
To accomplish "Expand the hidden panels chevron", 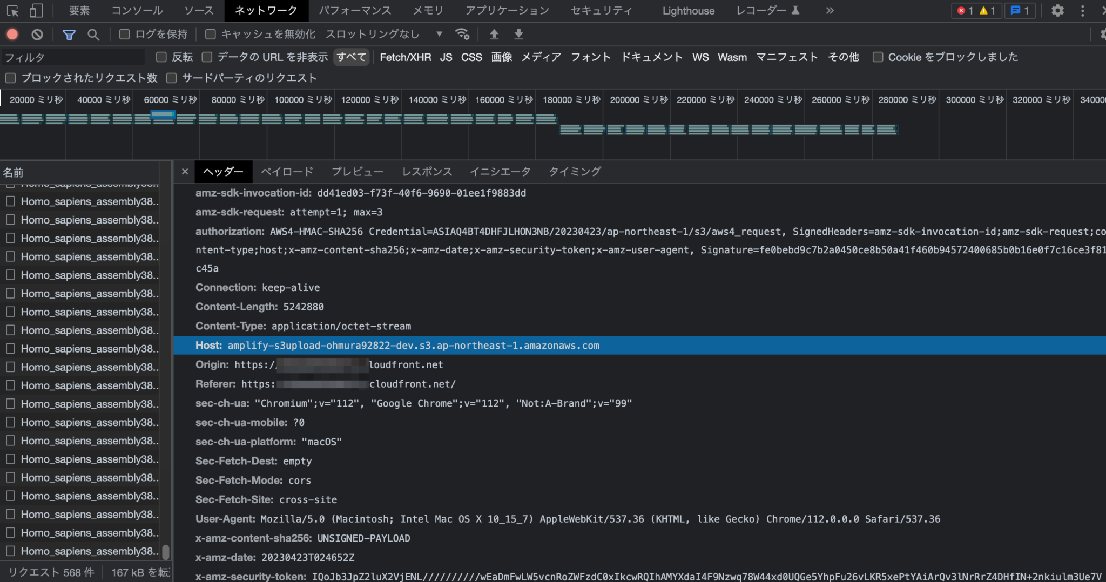I will [829, 10].
